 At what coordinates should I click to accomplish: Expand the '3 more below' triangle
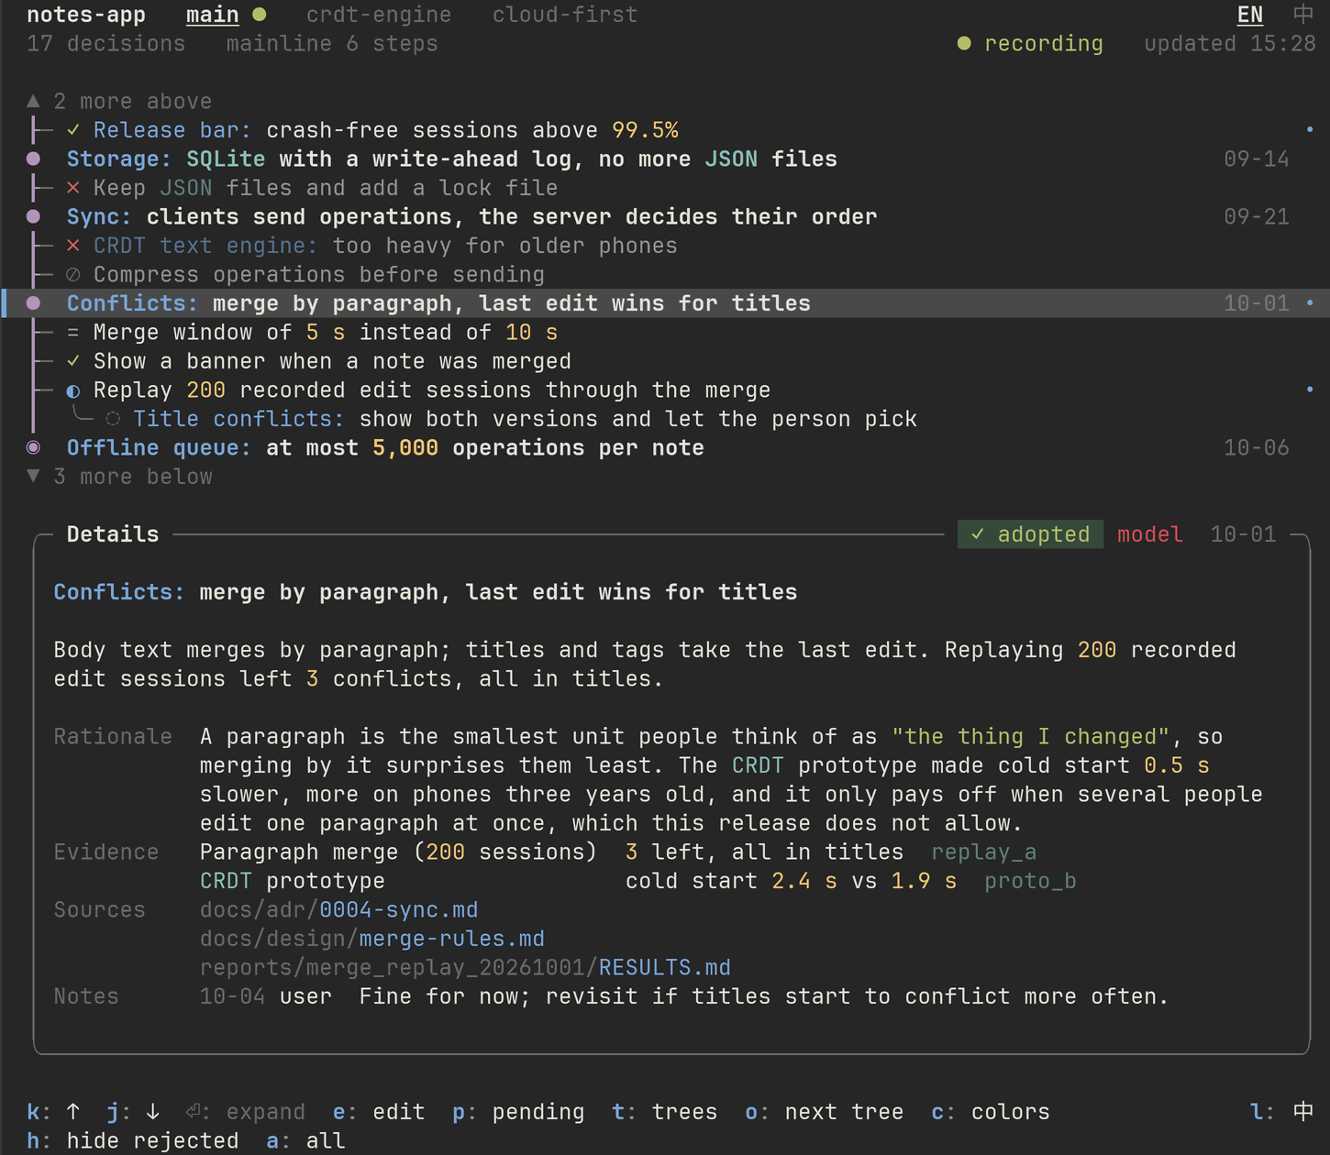[x=34, y=477]
